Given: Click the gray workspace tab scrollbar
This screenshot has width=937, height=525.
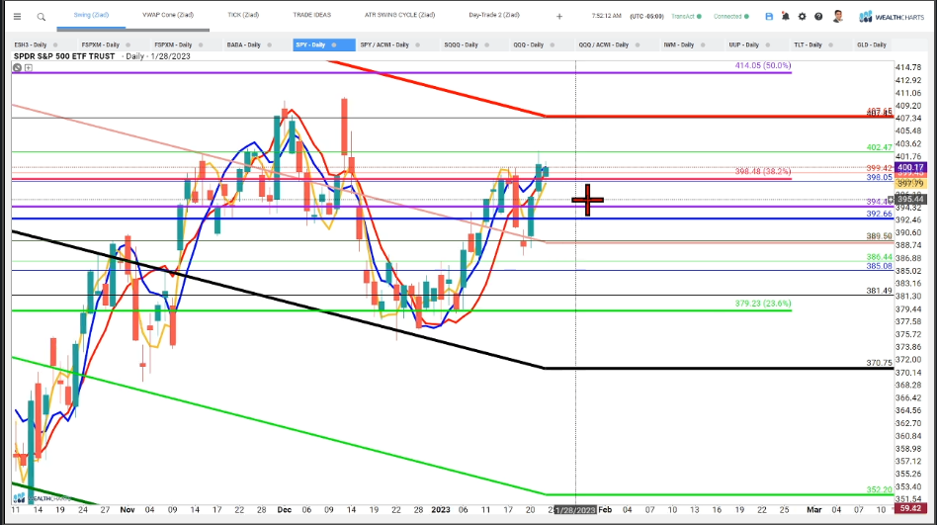Looking at the screenshot, I should [x=133, y=30].
